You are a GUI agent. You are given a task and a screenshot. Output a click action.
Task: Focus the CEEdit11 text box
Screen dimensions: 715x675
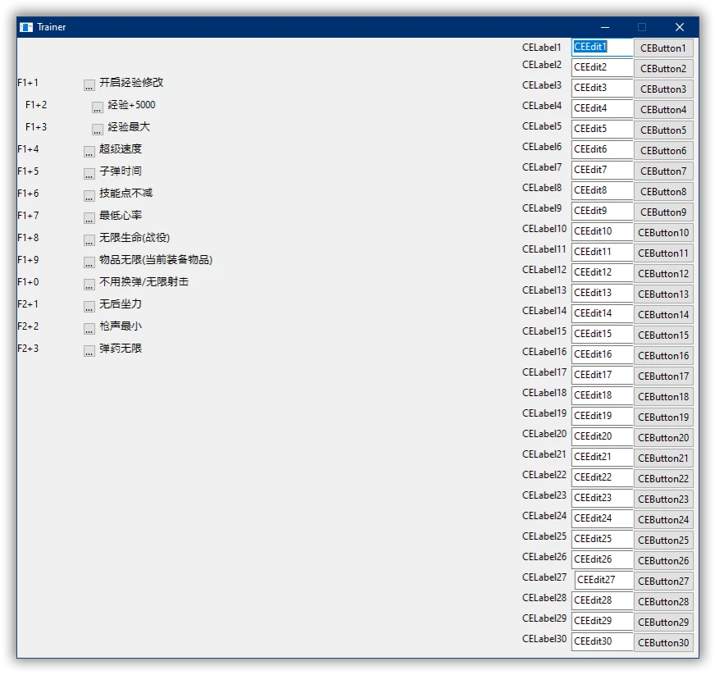click(602, 253)
